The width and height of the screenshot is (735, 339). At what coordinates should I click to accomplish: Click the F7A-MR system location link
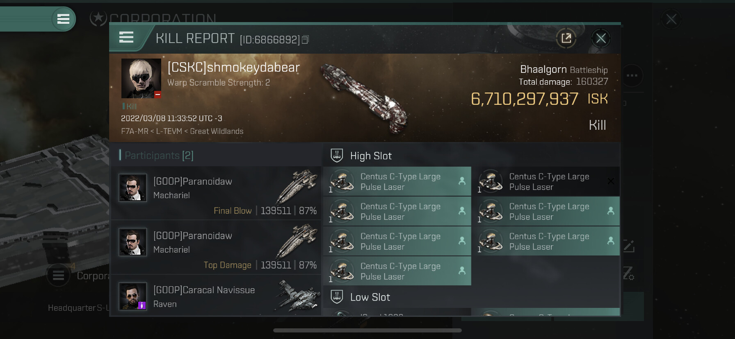pos(135,131)
